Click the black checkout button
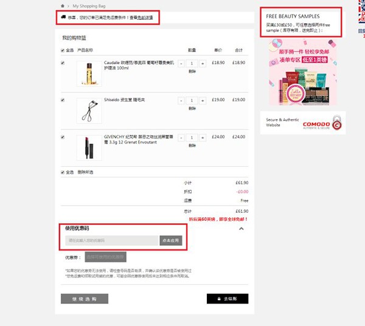 [x=228, y=299]
